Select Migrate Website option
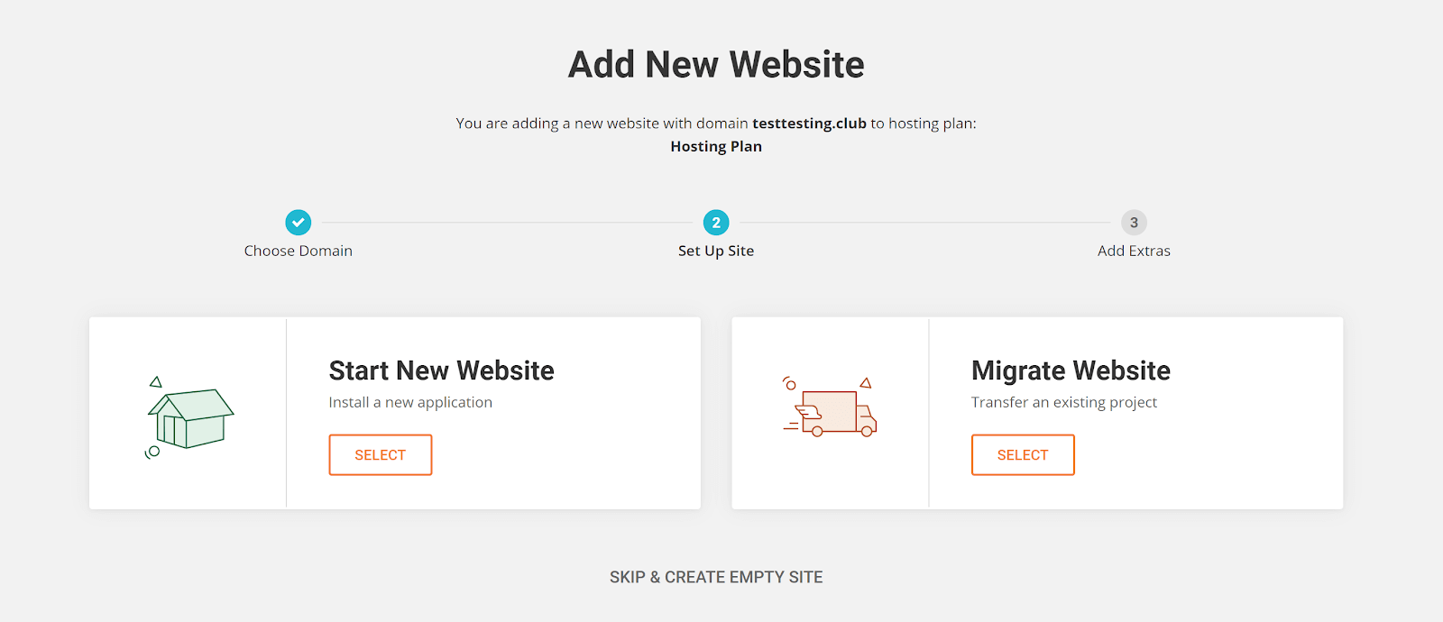 1023,455
